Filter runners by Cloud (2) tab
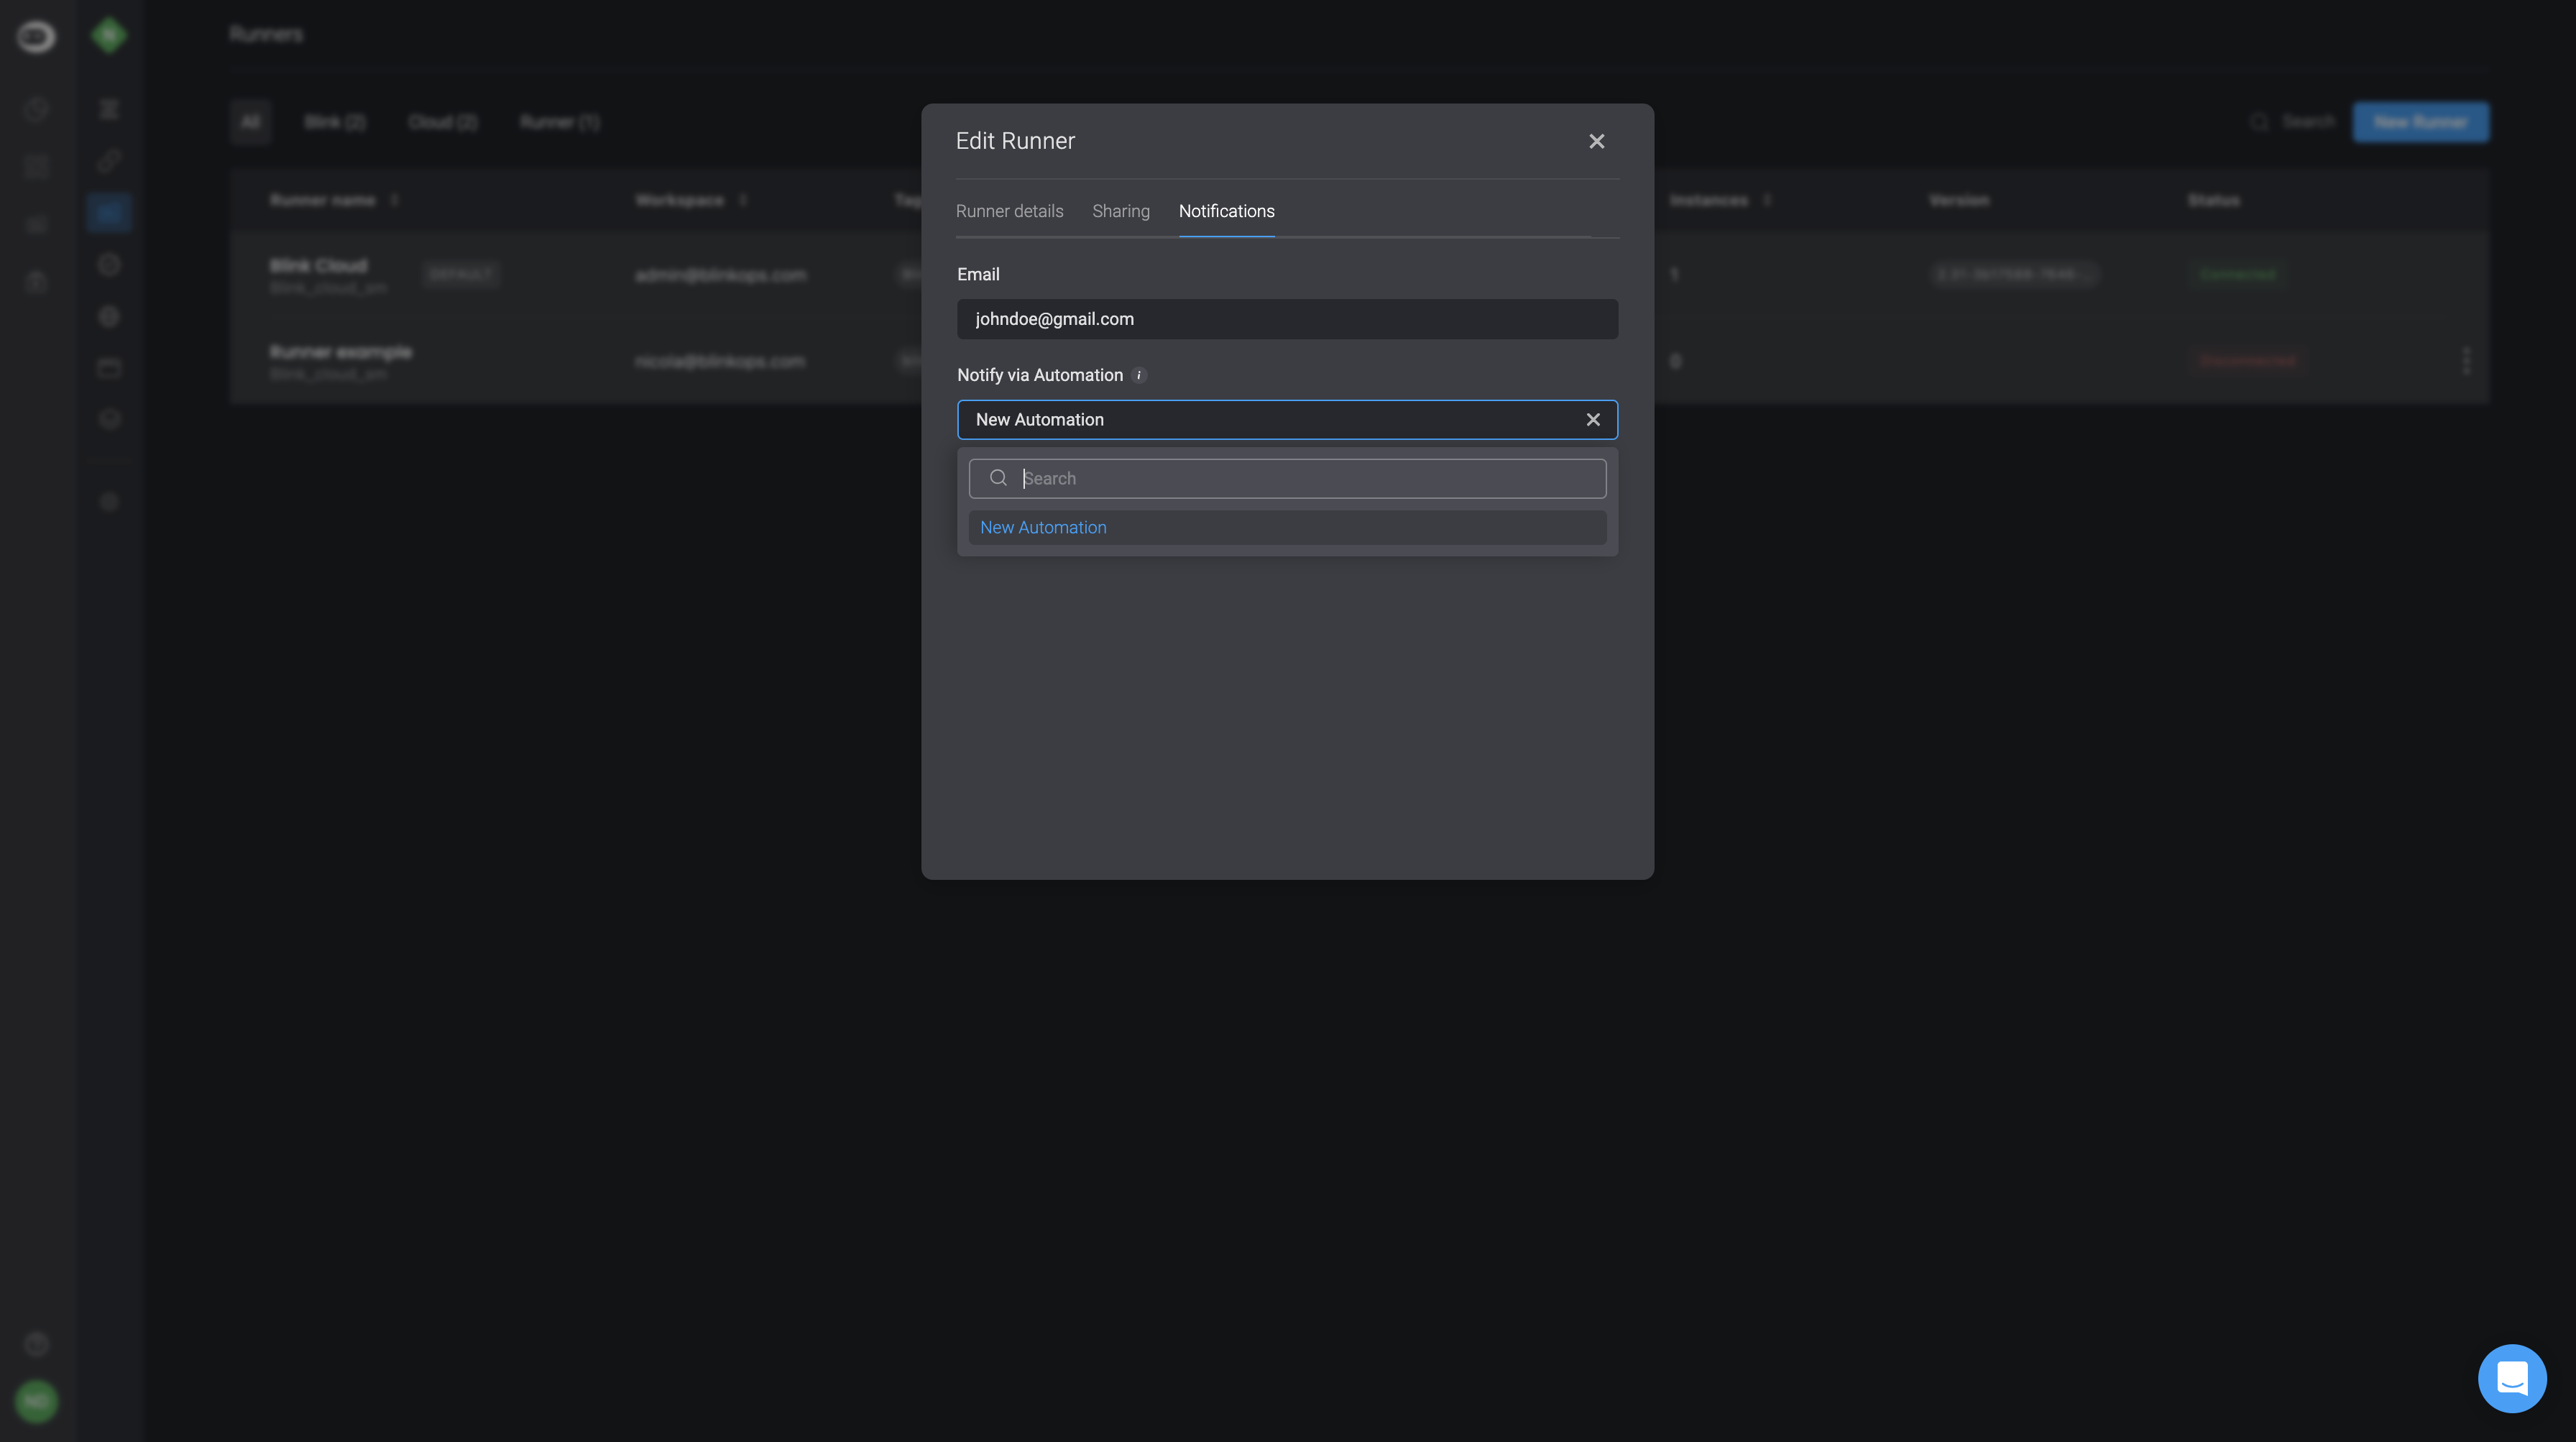Viewport: 2576px width, 1442px height. pyautogui.click(x=442, y=122)
